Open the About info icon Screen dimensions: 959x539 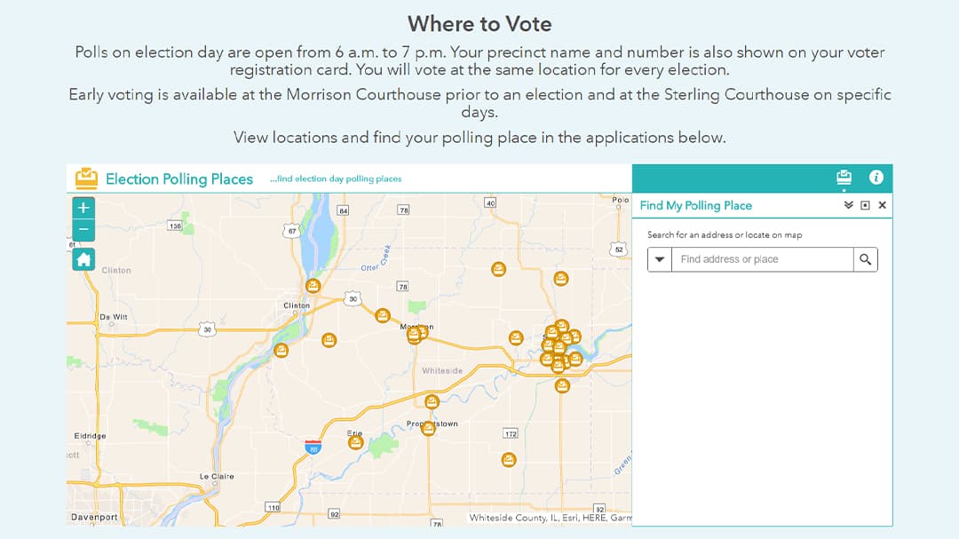pos(876,178)
